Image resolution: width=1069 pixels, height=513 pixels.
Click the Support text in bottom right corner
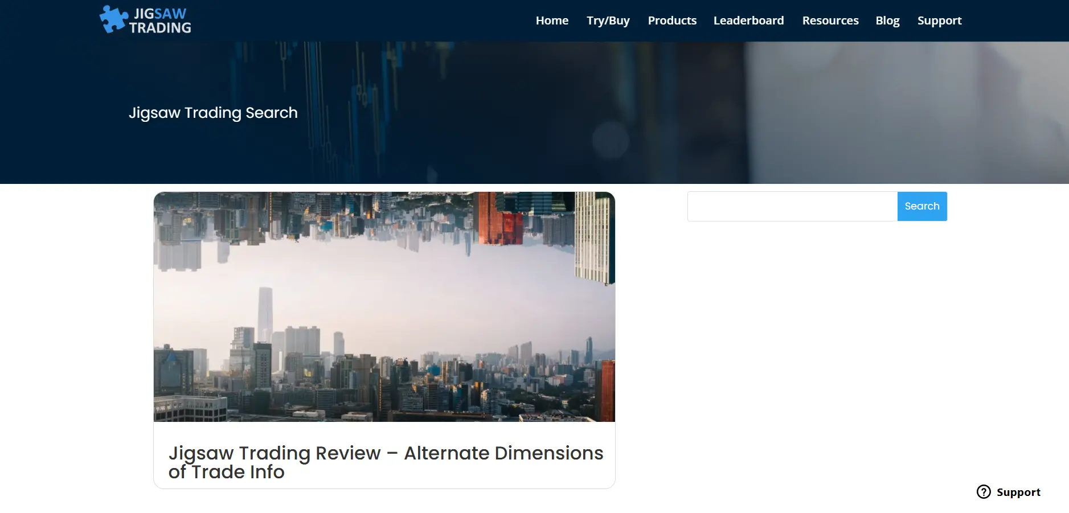click(x=1018, y=492)
